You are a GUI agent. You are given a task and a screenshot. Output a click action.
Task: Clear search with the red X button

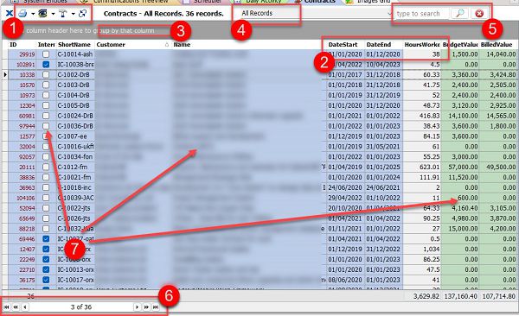(479, 14)
